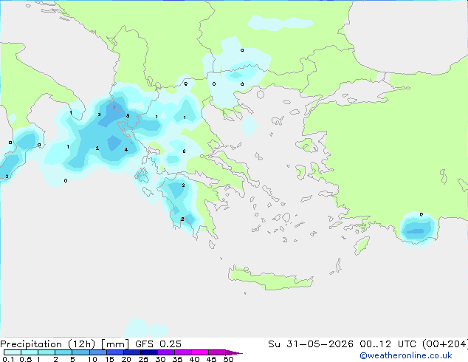Pick the 35–40 mm violet legend swatch
The image size is (468, 362).
[183, 352]
